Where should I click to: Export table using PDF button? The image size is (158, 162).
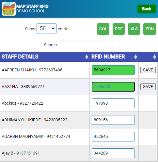119,29
